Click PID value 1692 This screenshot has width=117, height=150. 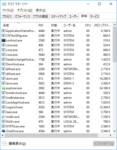click(x=41, y=126)
